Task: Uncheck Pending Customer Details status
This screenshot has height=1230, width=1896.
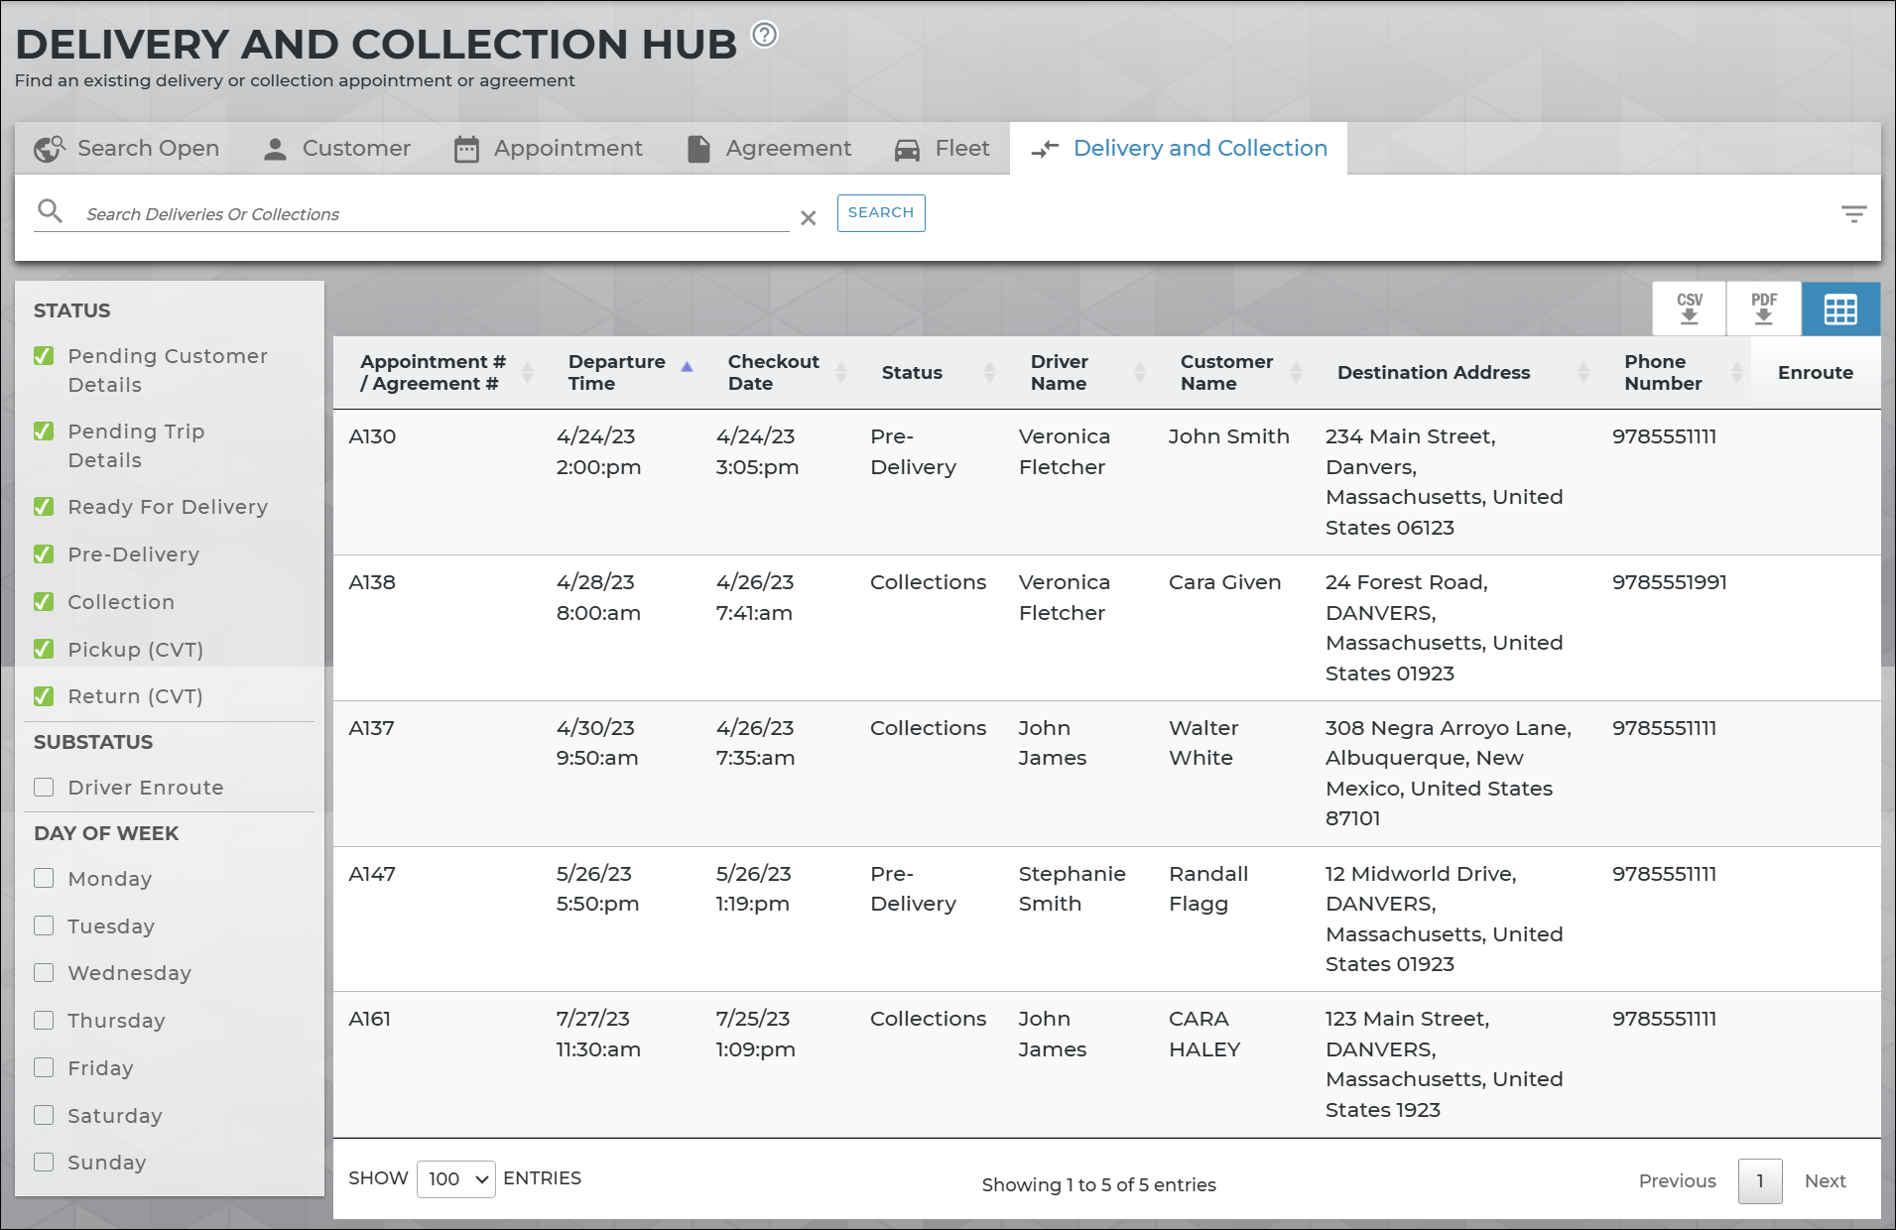Action: point(44,356)
